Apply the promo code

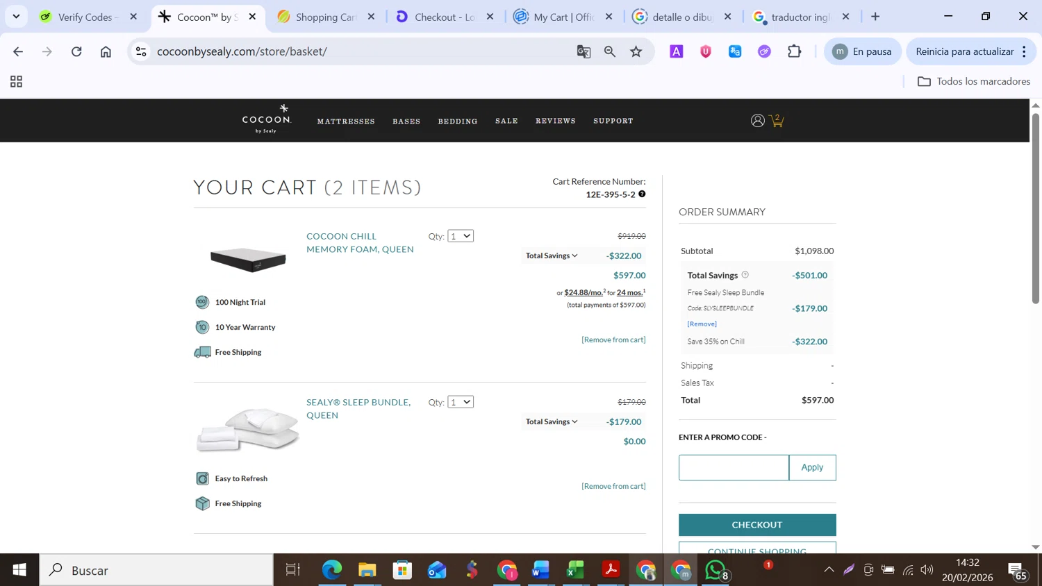click(812, 467)
